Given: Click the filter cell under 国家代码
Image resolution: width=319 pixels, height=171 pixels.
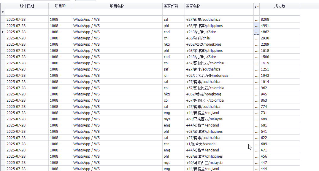Looking at the screenshot, I should [x=174, y=12].
